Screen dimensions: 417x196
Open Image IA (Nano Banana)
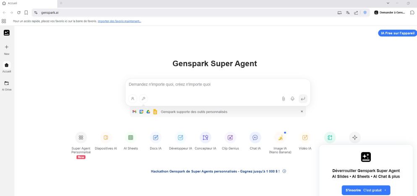tap(280, 138)
